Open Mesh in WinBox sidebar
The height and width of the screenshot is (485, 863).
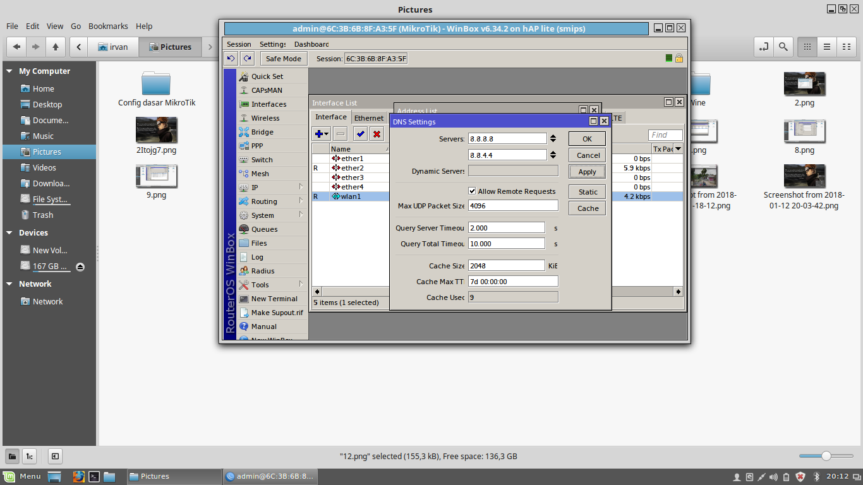tap(260, 174)
